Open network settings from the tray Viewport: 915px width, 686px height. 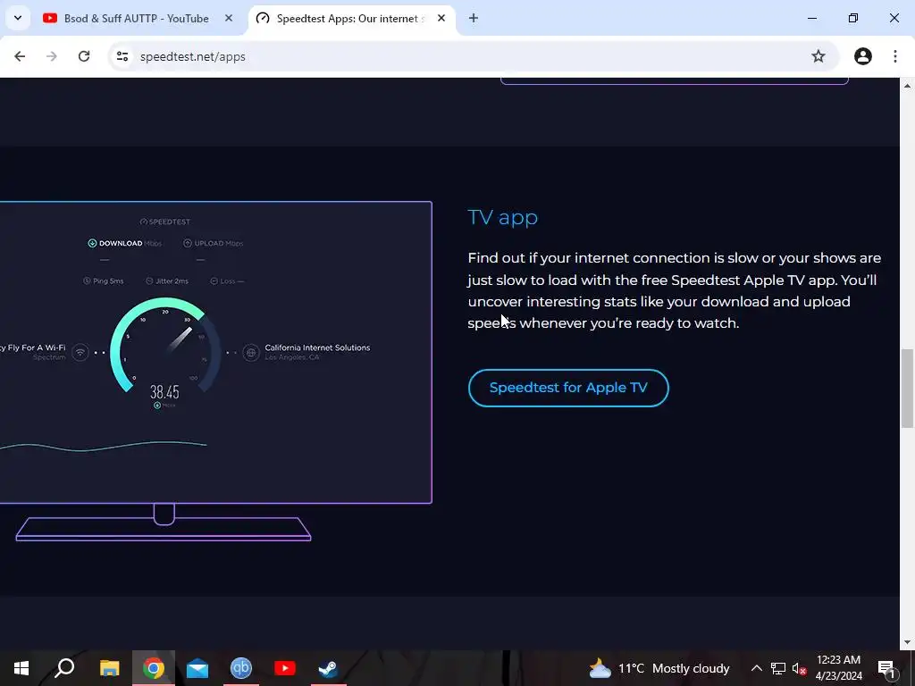(778, 668)
